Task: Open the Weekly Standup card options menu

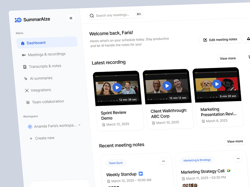Action: click(x=163, y=161)
